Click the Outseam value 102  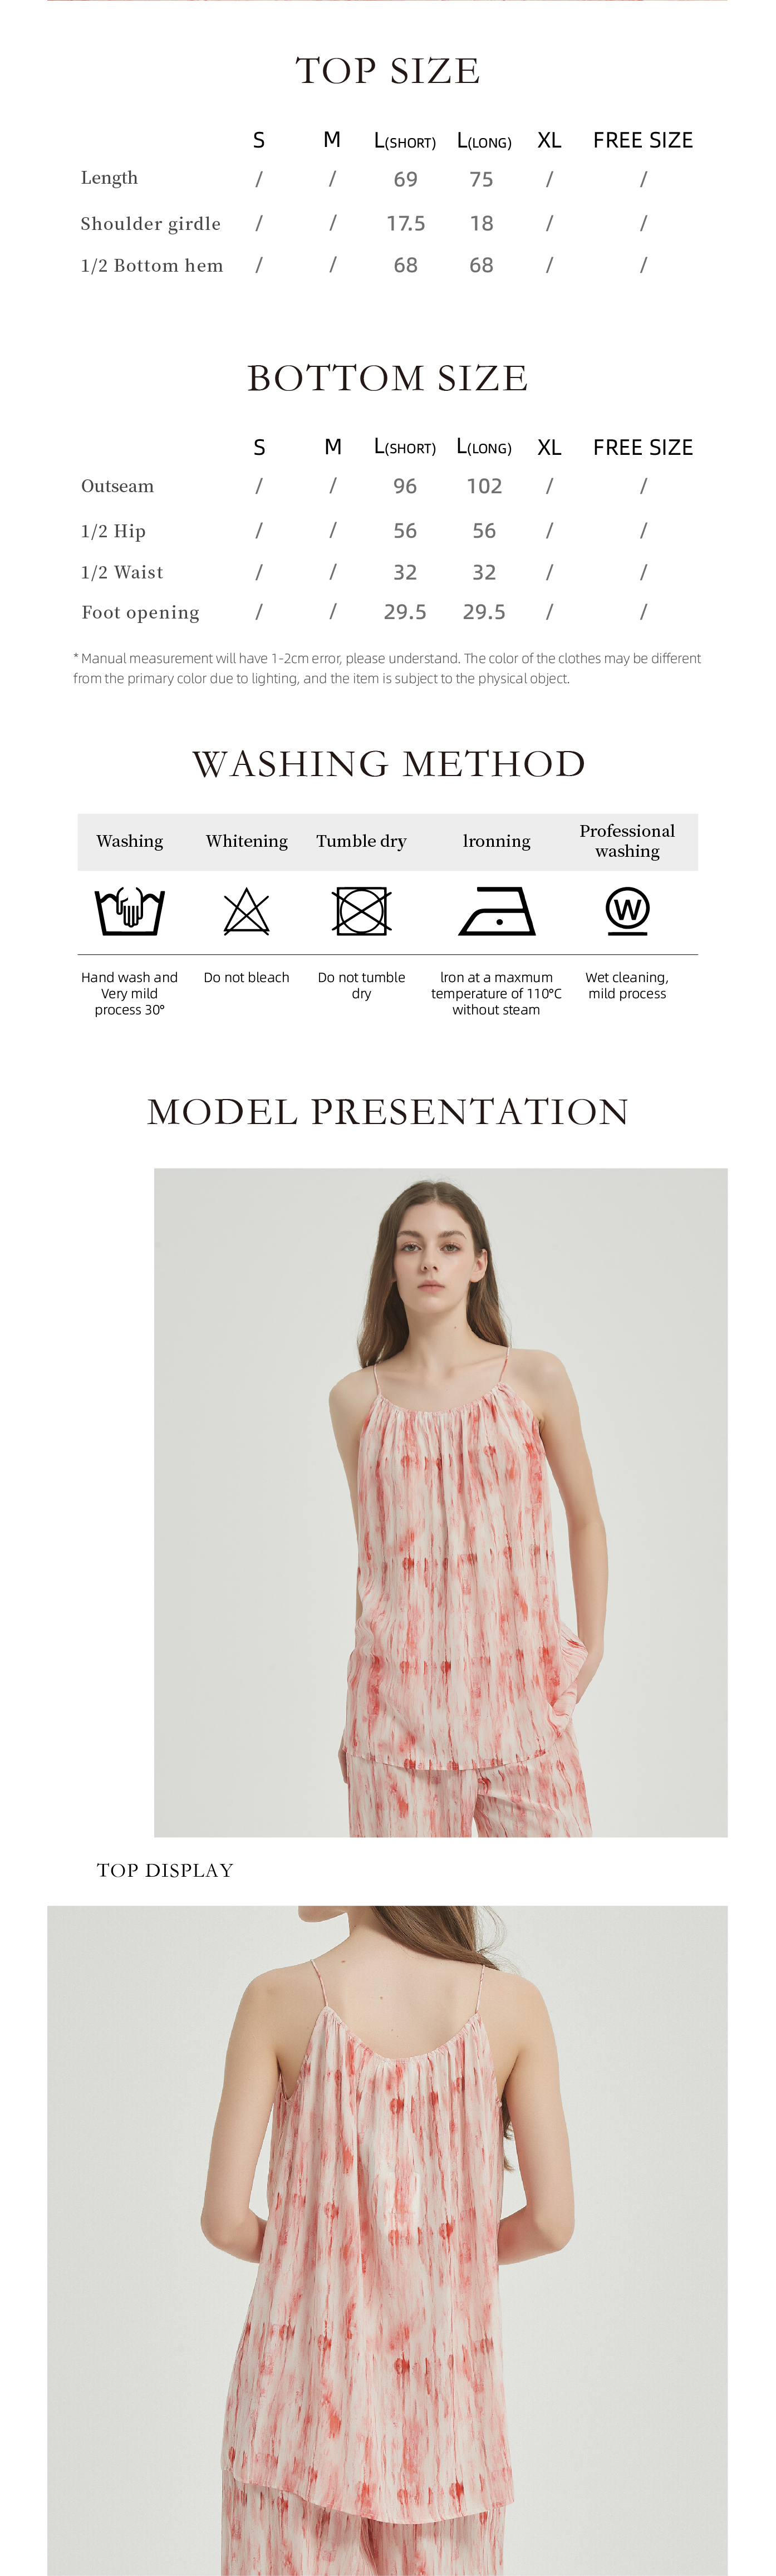pos(484,486)
